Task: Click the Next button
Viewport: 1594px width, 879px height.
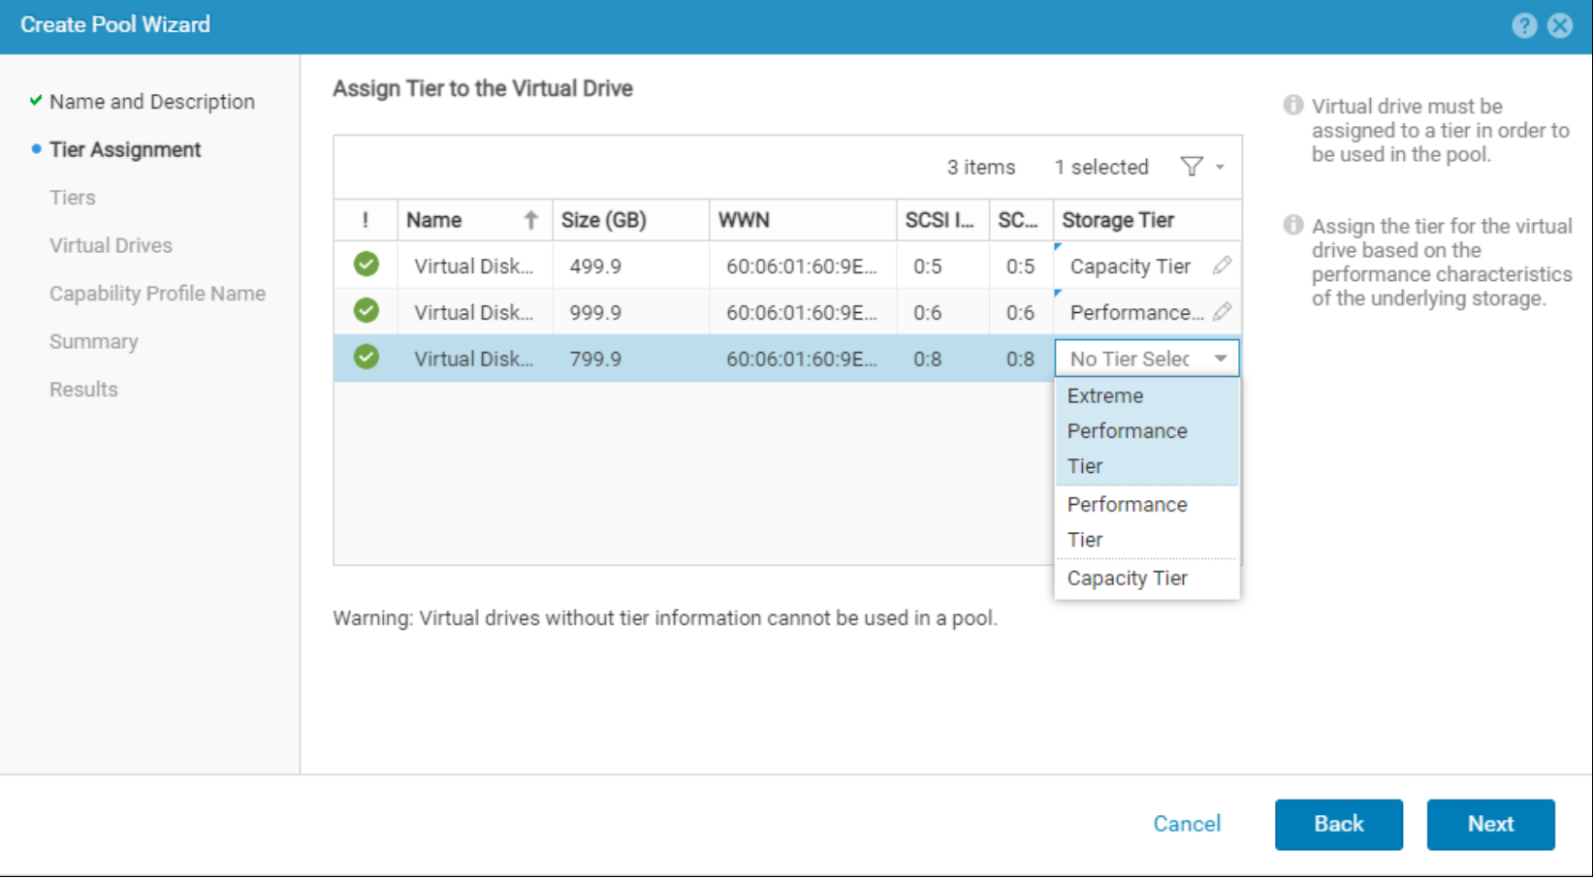Action: [1490, 825]
